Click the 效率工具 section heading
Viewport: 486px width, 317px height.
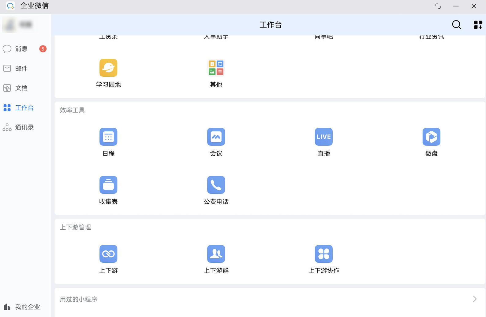coord(72,110)
